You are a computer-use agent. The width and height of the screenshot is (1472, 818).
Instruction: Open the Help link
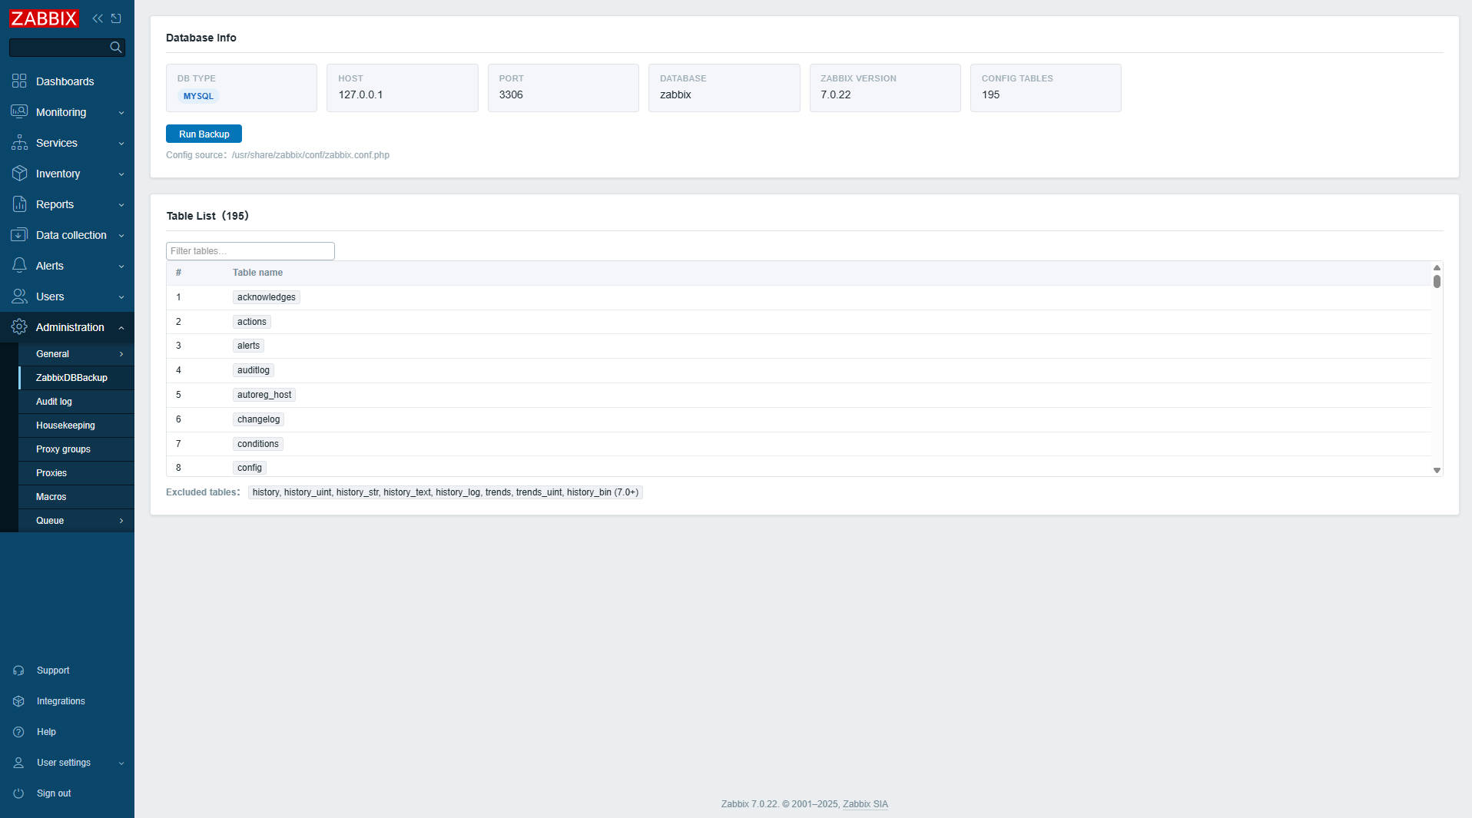(x=46, y=732)
